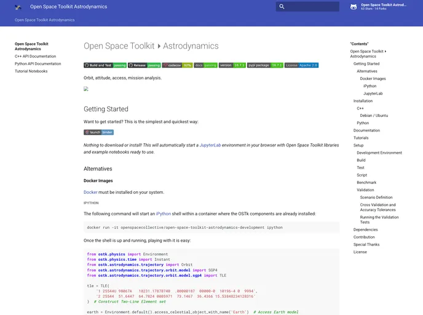
Task: Follow the JupyterLab link in the paragraph
Action: click(210, 145)
